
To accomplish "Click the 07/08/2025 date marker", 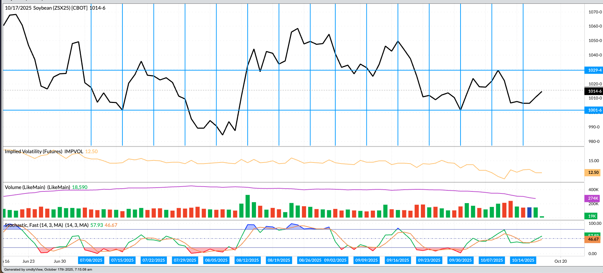I will point(91,260).
